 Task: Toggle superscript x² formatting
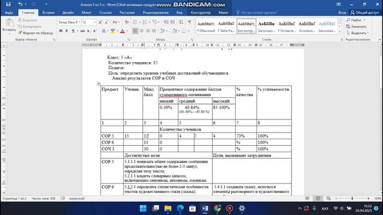[95, 31]
